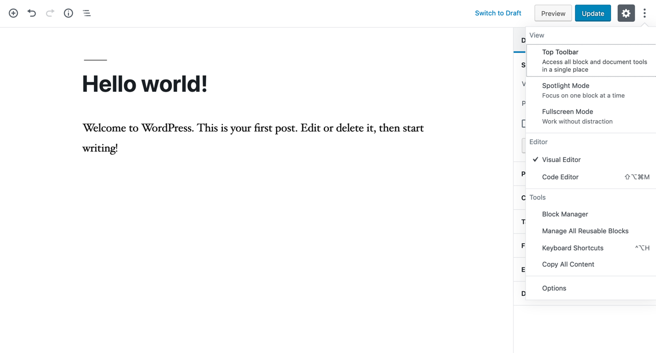Toggle the settings gear sidebar

626,13
